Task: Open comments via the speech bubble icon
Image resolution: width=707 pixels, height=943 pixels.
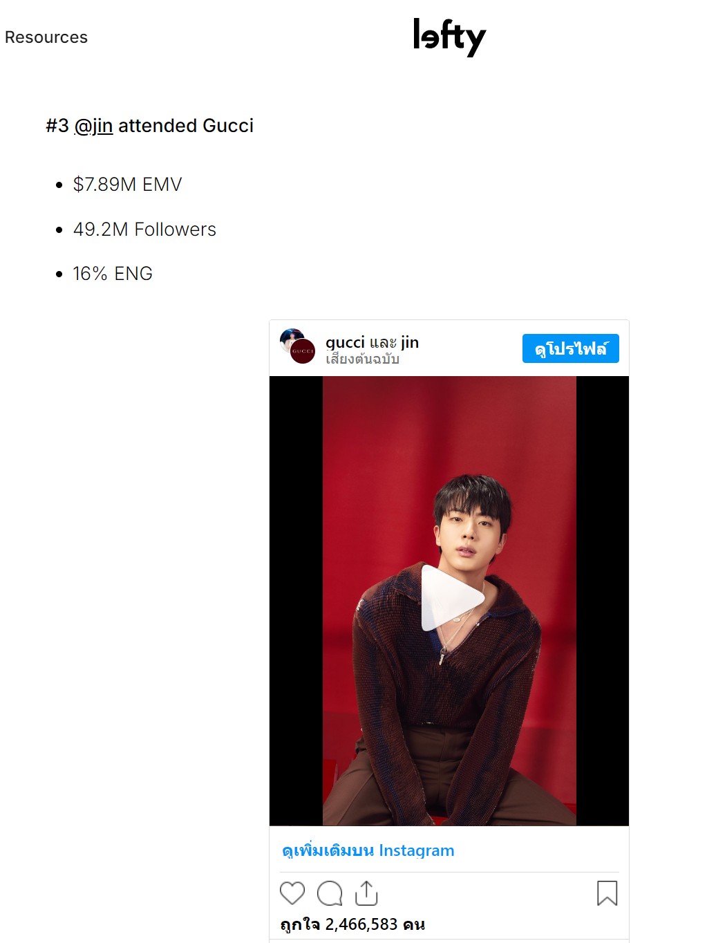Action: pos(330,893)
